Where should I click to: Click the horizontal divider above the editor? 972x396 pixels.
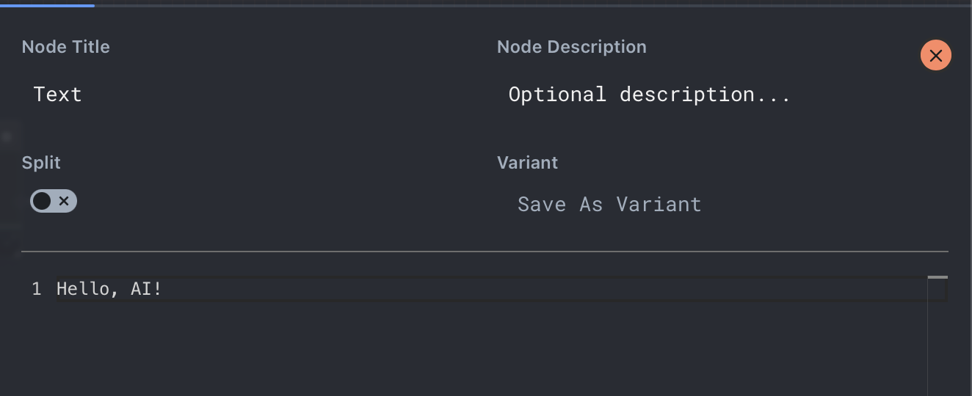[485, 252]
